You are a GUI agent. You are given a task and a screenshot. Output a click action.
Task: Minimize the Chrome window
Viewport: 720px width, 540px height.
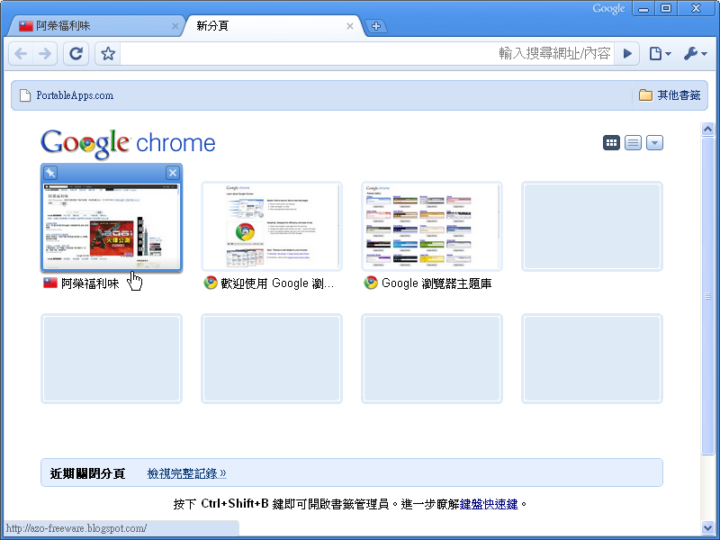643,9
